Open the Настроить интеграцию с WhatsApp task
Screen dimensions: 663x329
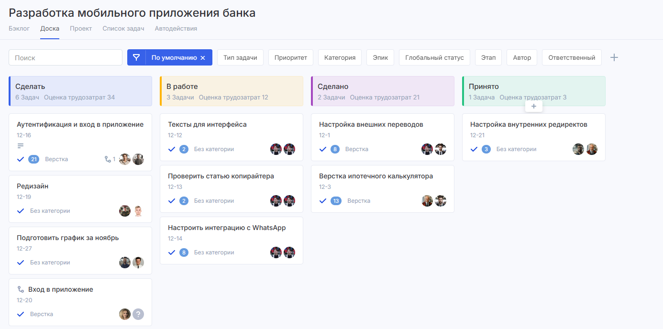227,228
